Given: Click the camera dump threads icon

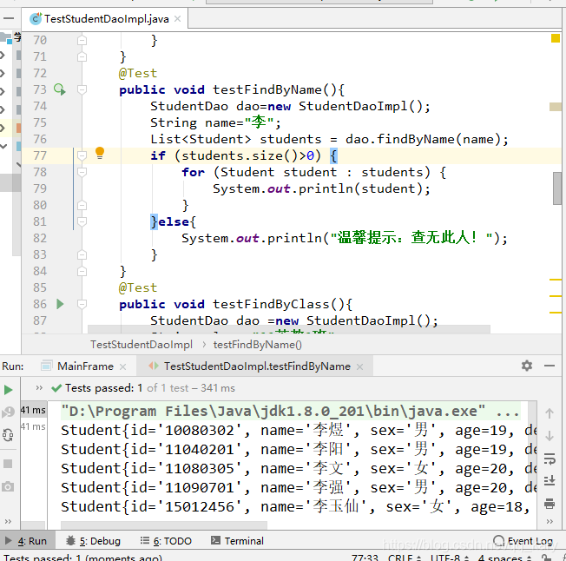Looking at the screenshot, I should coord(8,486).
